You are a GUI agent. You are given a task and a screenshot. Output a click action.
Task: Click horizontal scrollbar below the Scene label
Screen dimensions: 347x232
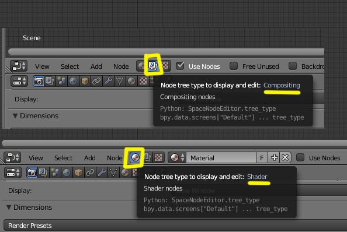click(x=166, y=52)
